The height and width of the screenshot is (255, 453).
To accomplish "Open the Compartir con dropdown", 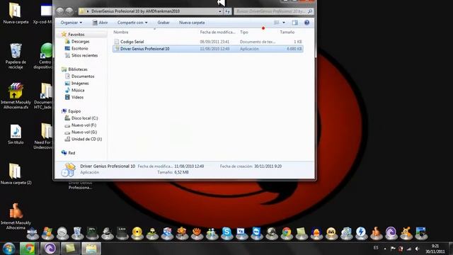I will (x=132, y=23).
